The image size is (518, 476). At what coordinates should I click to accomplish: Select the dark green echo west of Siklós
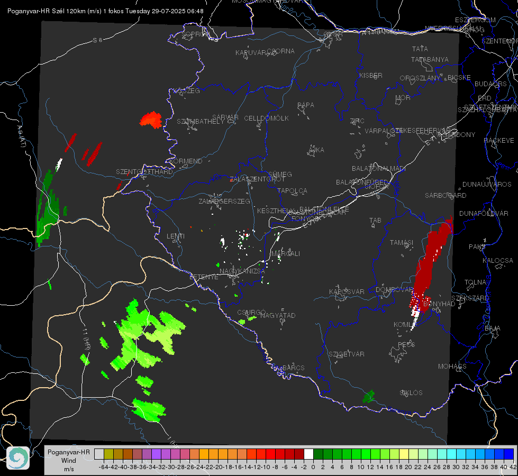tap(369, 396)
